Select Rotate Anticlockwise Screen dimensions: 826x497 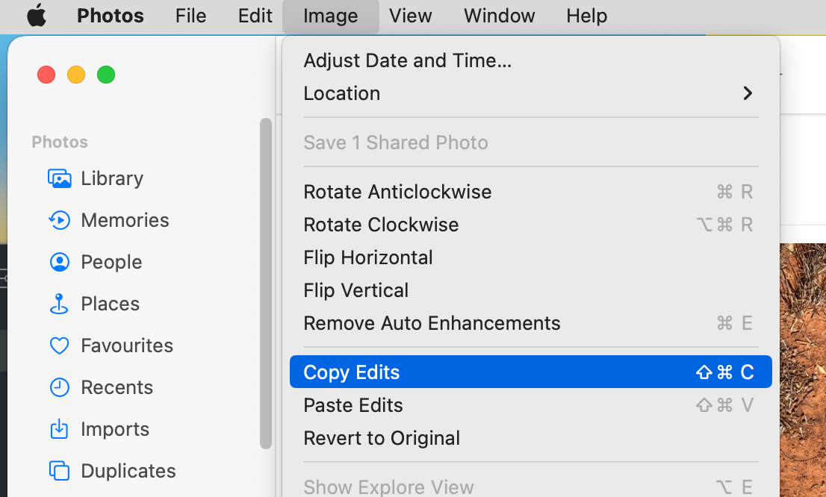530,192
